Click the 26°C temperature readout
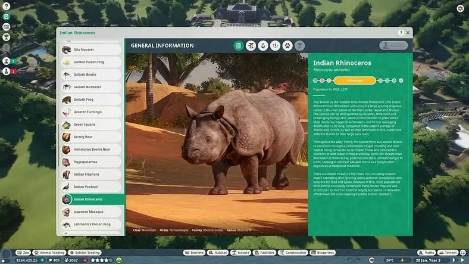The height and width of the screenshot is (264, 469). click(390, 260)
